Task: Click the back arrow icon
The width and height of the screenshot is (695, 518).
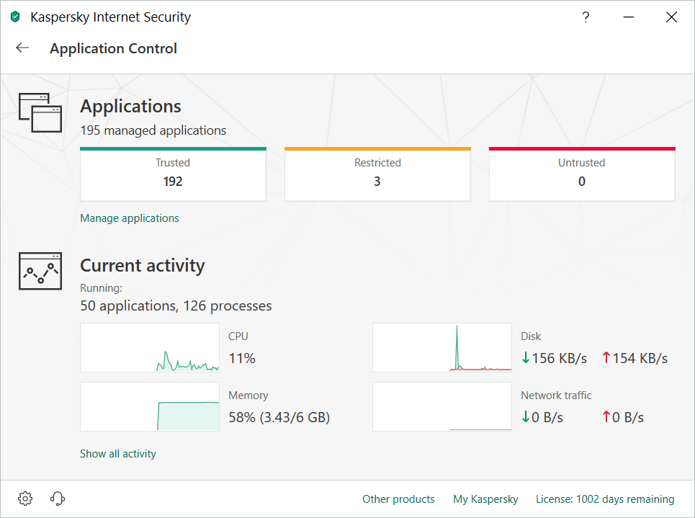Action: 22,48
